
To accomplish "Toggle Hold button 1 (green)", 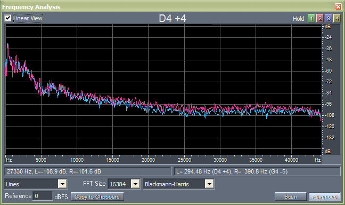I will [x=311, y=18].
